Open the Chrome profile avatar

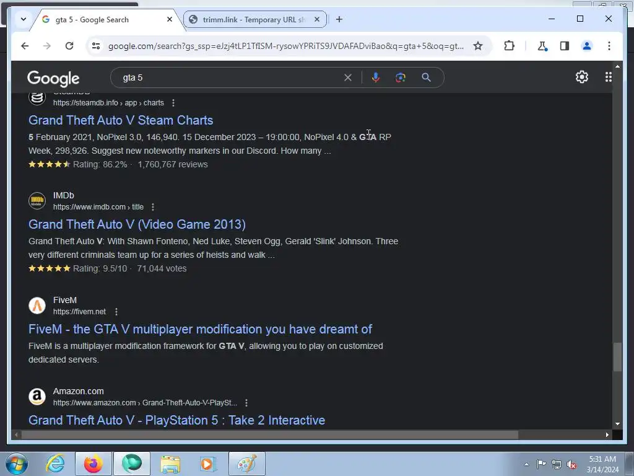tap(587, 46)
